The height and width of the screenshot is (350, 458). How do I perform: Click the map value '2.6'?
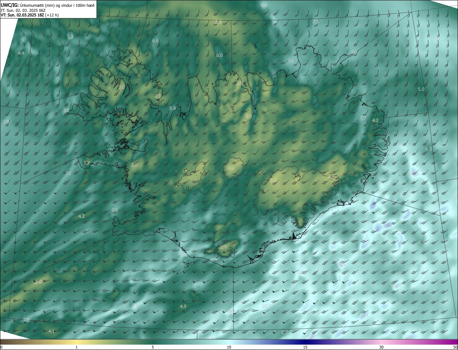(x=240, y=83)
